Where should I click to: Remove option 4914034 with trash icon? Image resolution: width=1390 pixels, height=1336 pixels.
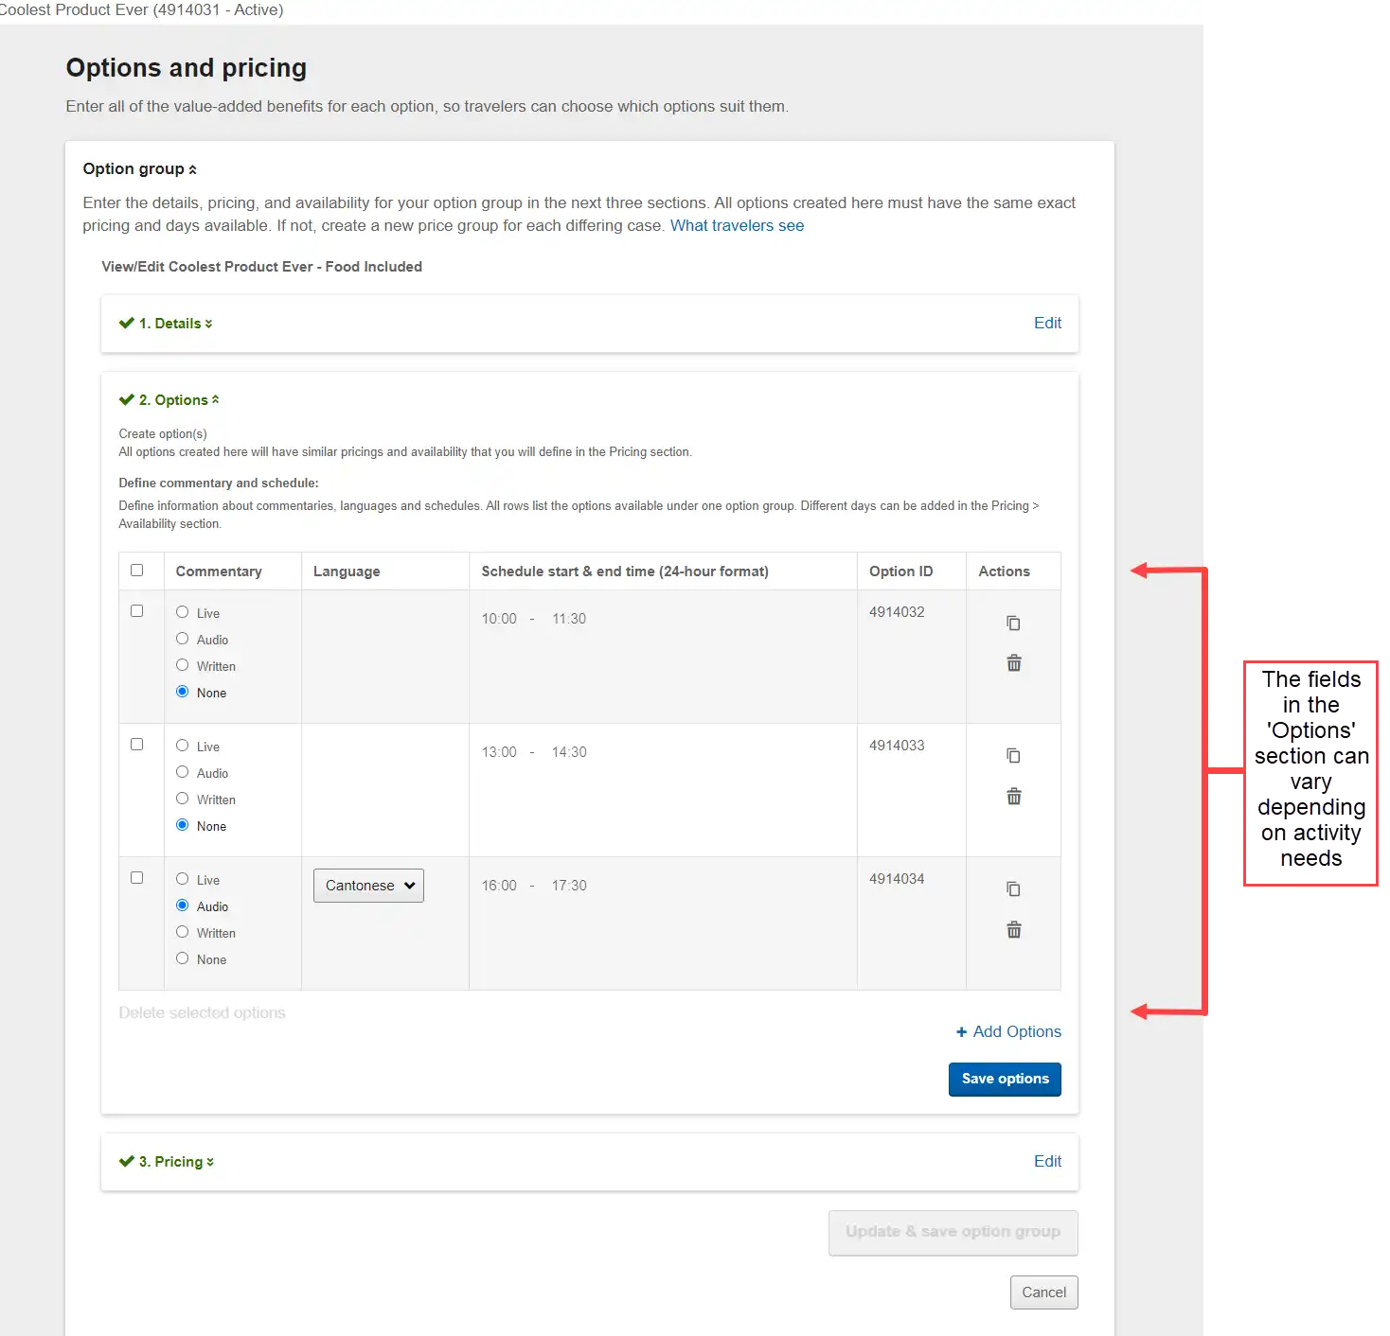(x=1013, y=930)
